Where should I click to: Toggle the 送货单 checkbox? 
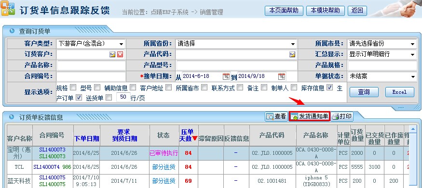[109, 98]
